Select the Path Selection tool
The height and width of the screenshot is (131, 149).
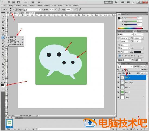3,64
